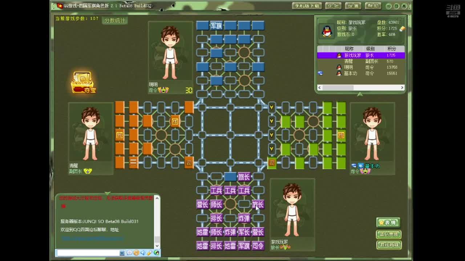
Task: Click into the chat message input field
Action: tap(88, 253)
